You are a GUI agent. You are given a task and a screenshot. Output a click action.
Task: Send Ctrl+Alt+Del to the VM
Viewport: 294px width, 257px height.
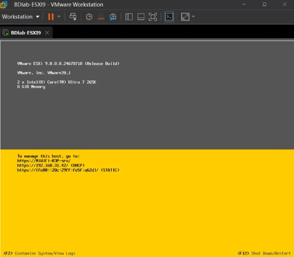click(73, 17)
